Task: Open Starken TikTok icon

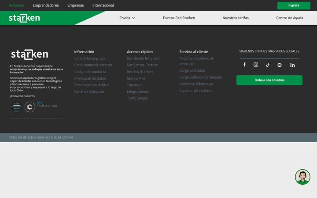Action: point(268,65)
